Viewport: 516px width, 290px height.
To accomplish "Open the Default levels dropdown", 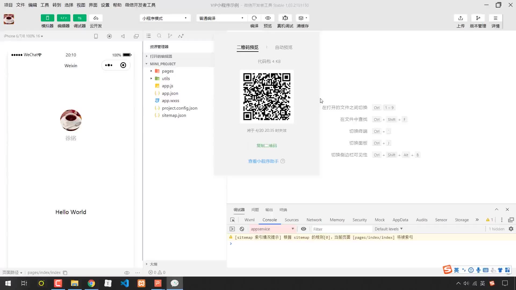I will click(389, 229).
